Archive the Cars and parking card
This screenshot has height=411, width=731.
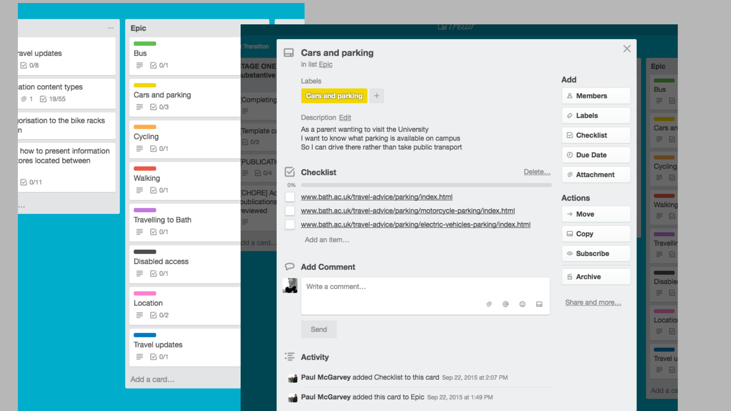[596, 277]
